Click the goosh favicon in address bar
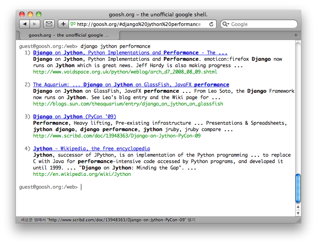Image resolution: width=317 pixels, height=245 pixels. pos(73,24)
